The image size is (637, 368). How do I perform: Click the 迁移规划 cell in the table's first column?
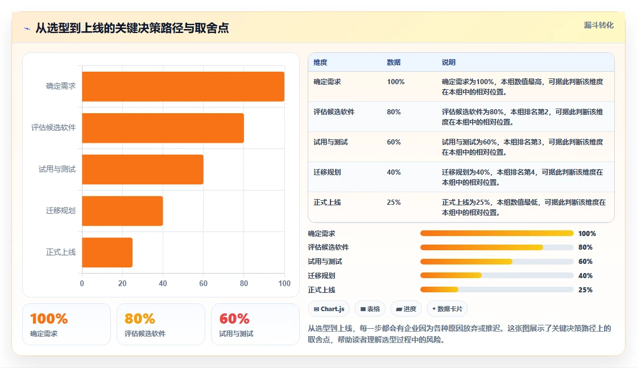coord(327,172)
